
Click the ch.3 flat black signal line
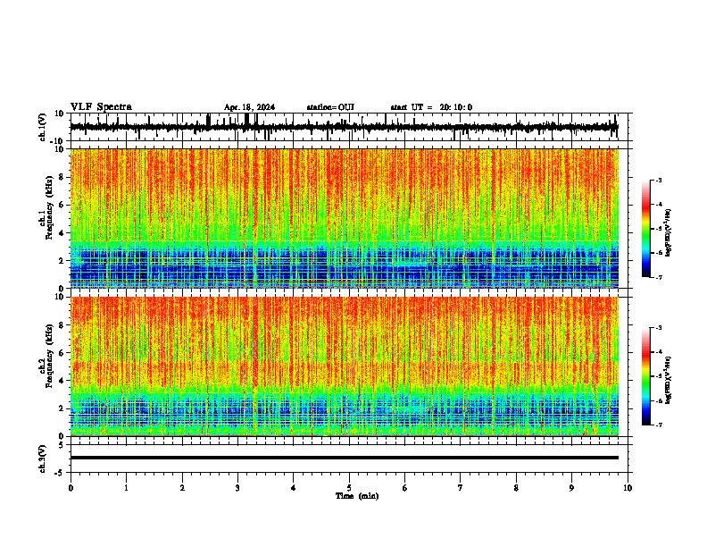pyautogui.click(x=345, y=458)
